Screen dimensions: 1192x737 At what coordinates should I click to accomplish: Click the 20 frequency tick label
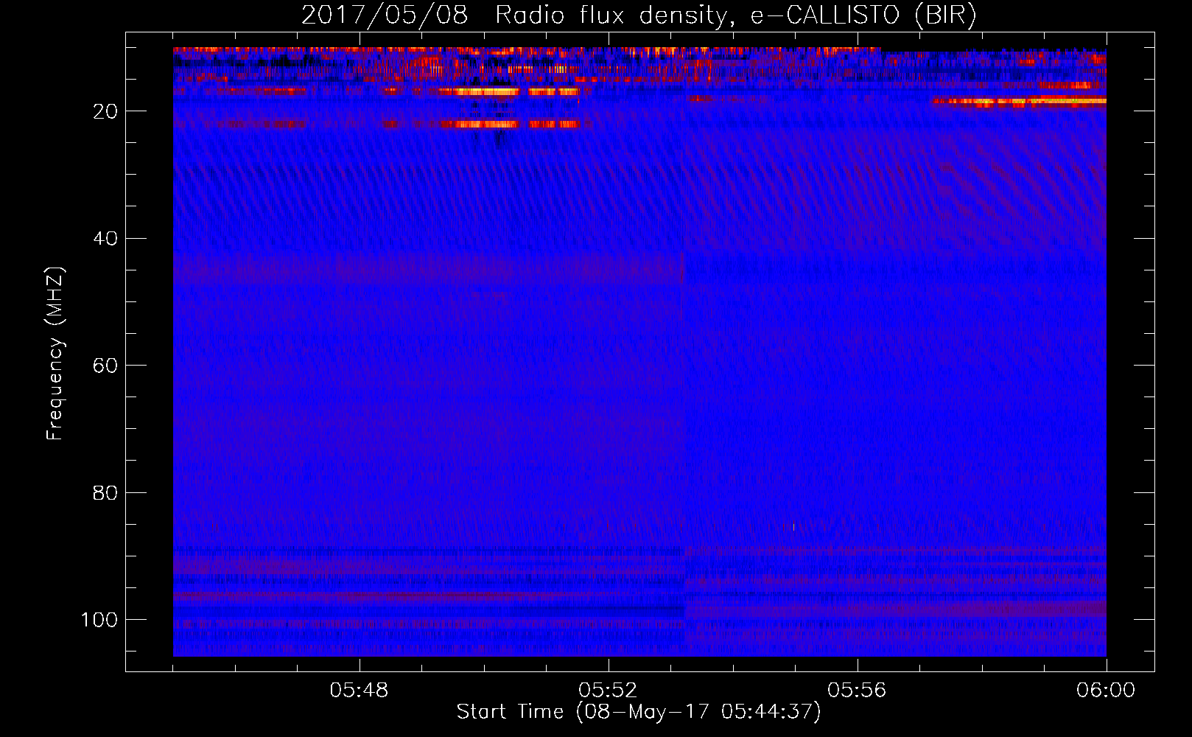105,111
